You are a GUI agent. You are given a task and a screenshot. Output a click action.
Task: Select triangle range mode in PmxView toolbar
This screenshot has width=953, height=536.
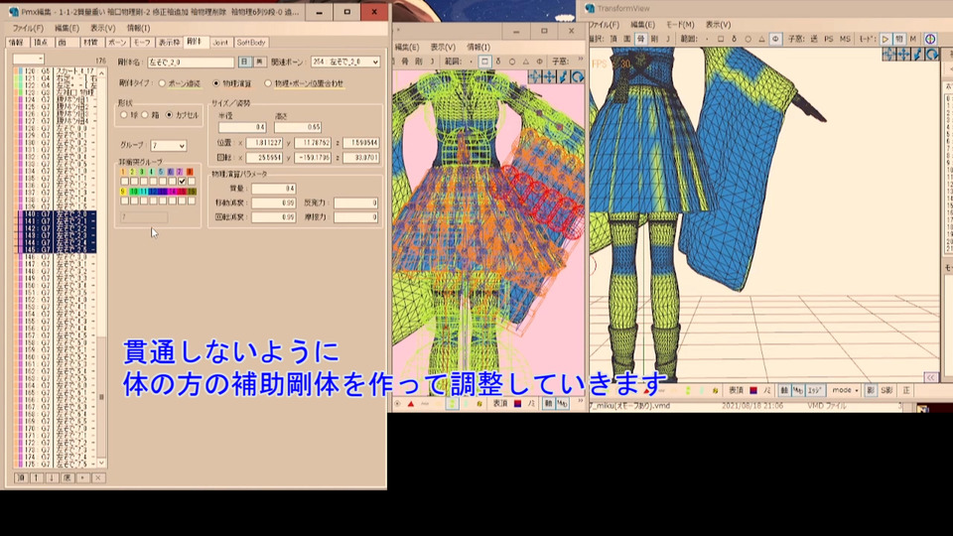(526, 62)
